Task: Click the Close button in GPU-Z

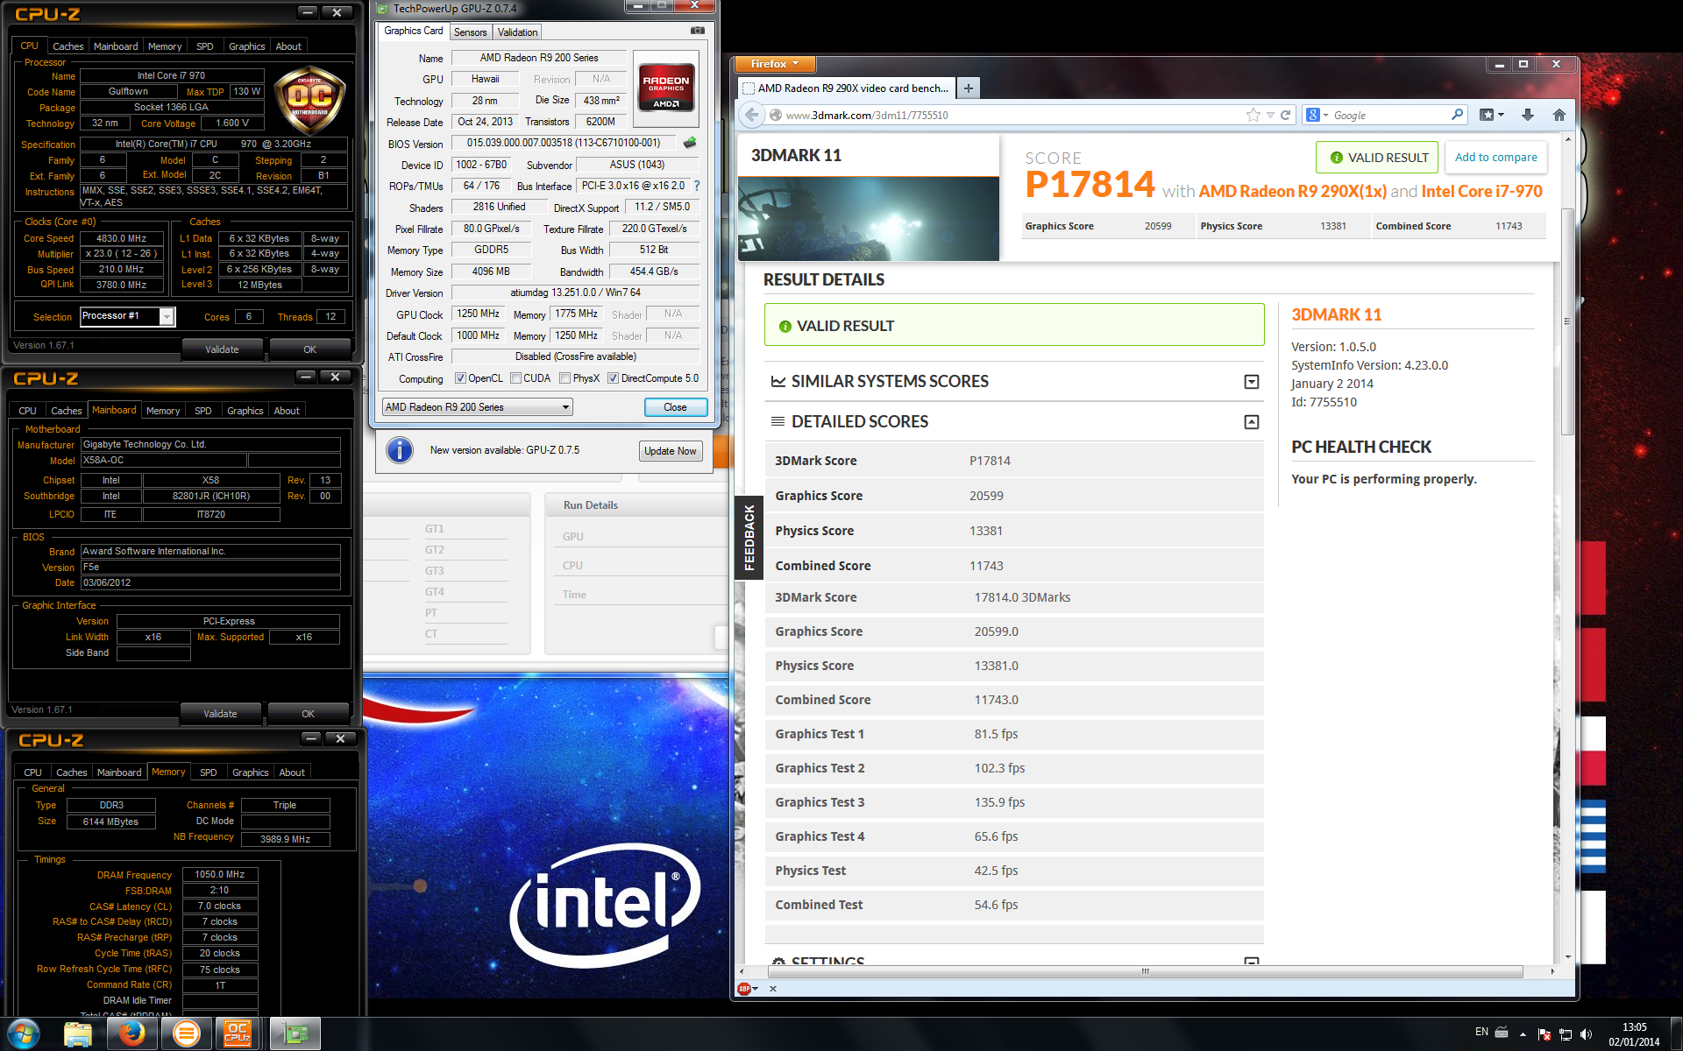Action: (x=675, y=407)
